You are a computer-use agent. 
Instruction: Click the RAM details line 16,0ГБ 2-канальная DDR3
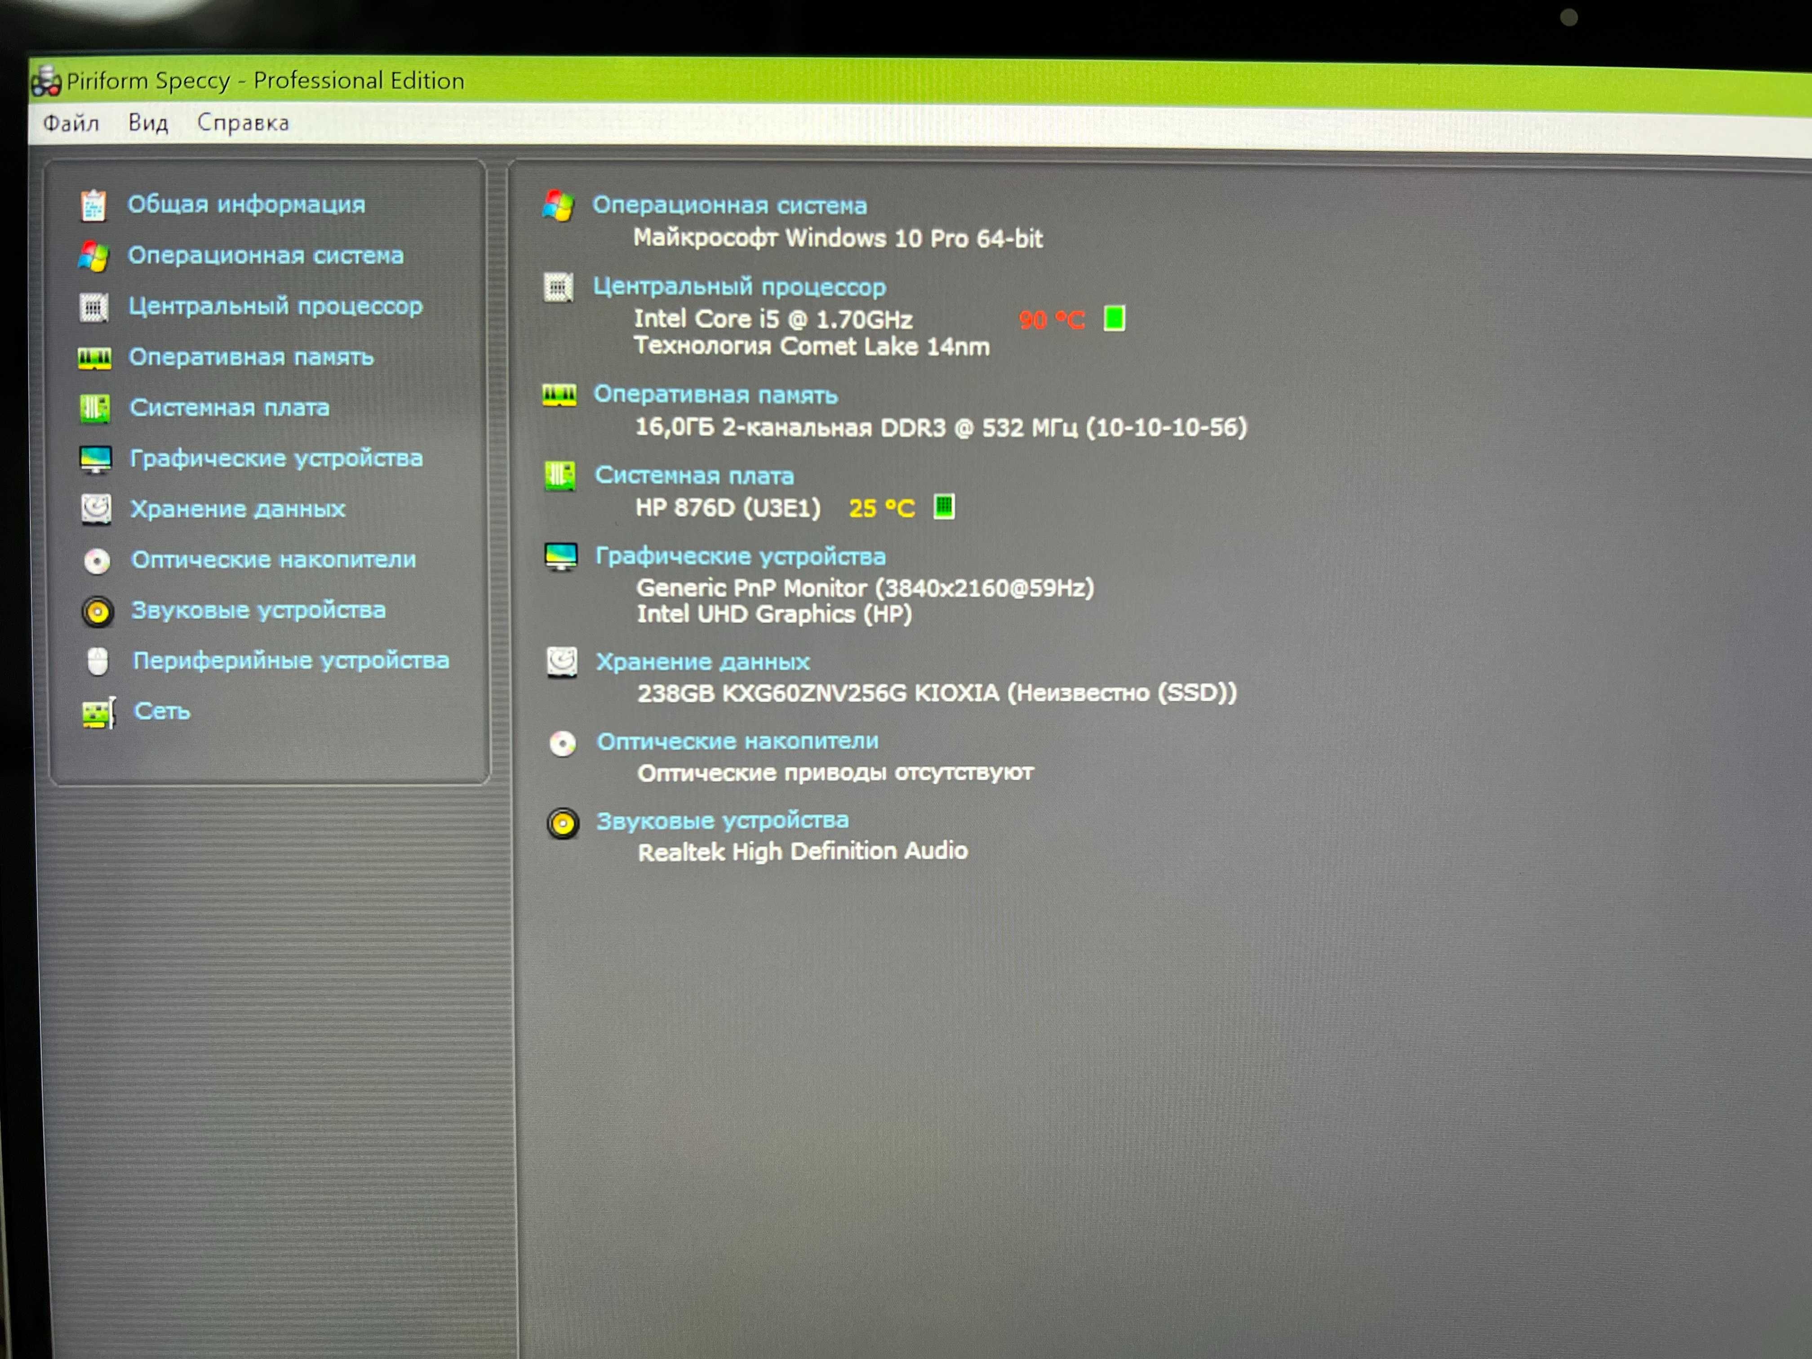coord(942,427)
